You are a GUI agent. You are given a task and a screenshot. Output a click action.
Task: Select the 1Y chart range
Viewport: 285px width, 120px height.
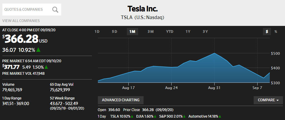[188, 32]
